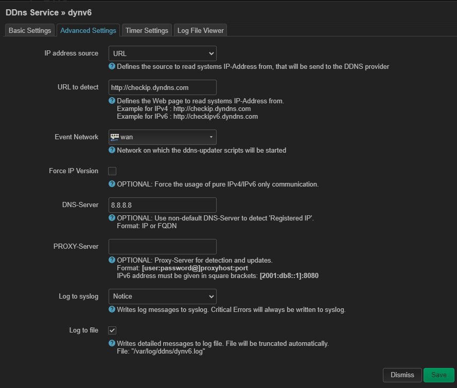This screenshot has width=457, height=388.
Task: Expand the Event Network wan dropdown
Action: coord(162,137)
